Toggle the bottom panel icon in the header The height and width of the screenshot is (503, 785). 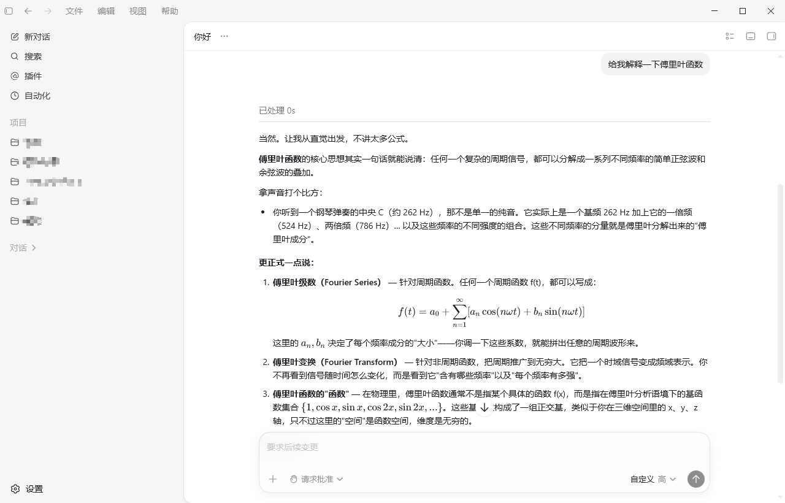pos(751,36)
